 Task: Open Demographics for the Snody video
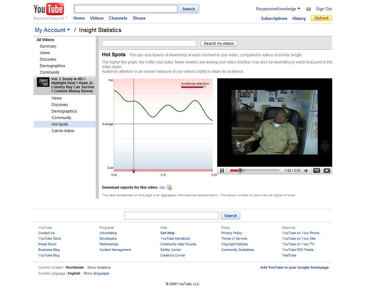(x=64, y=112)
